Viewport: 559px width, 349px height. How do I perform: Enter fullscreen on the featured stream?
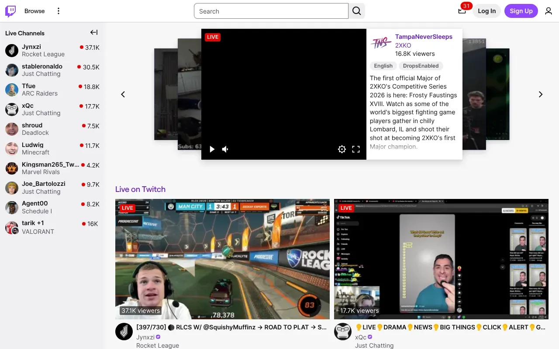(x=356, y=149)
